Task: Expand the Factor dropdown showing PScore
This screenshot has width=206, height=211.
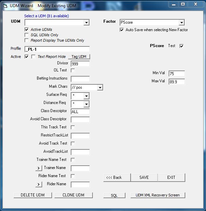Action: click(x=182, y=22)
